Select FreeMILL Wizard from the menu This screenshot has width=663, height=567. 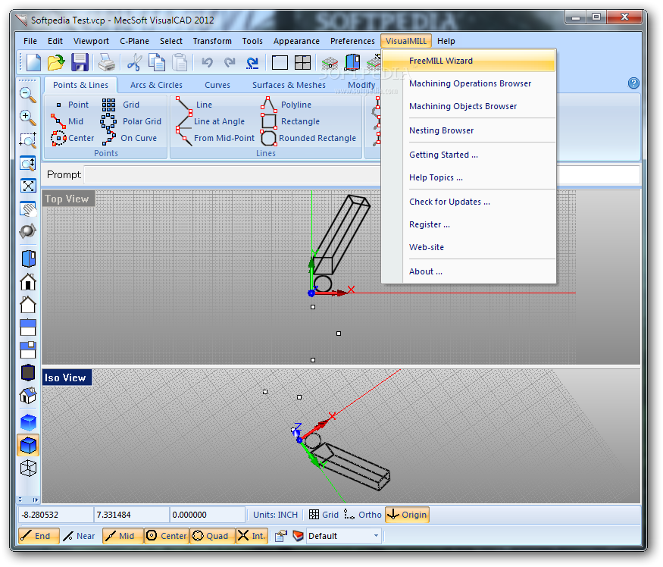click(x=468, y=61)
